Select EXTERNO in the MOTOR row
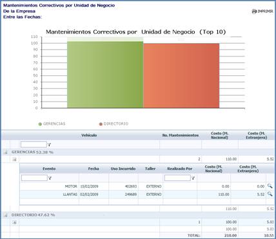This screenshot has height=239, width=276. pos(153,186)
